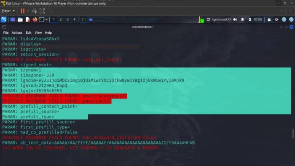Select the blue window button in taskbar

click(x=91, y=19)
